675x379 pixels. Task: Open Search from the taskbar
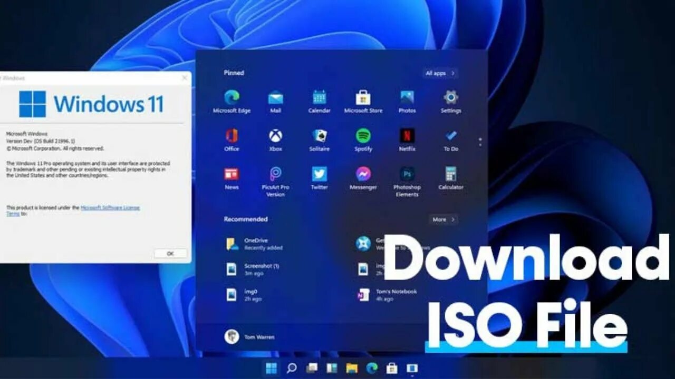(x=291, y=368)
